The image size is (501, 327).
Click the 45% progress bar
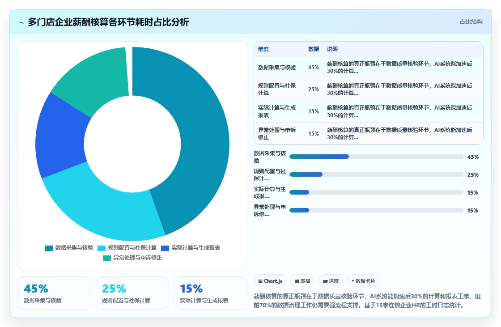tap(376, 157)
